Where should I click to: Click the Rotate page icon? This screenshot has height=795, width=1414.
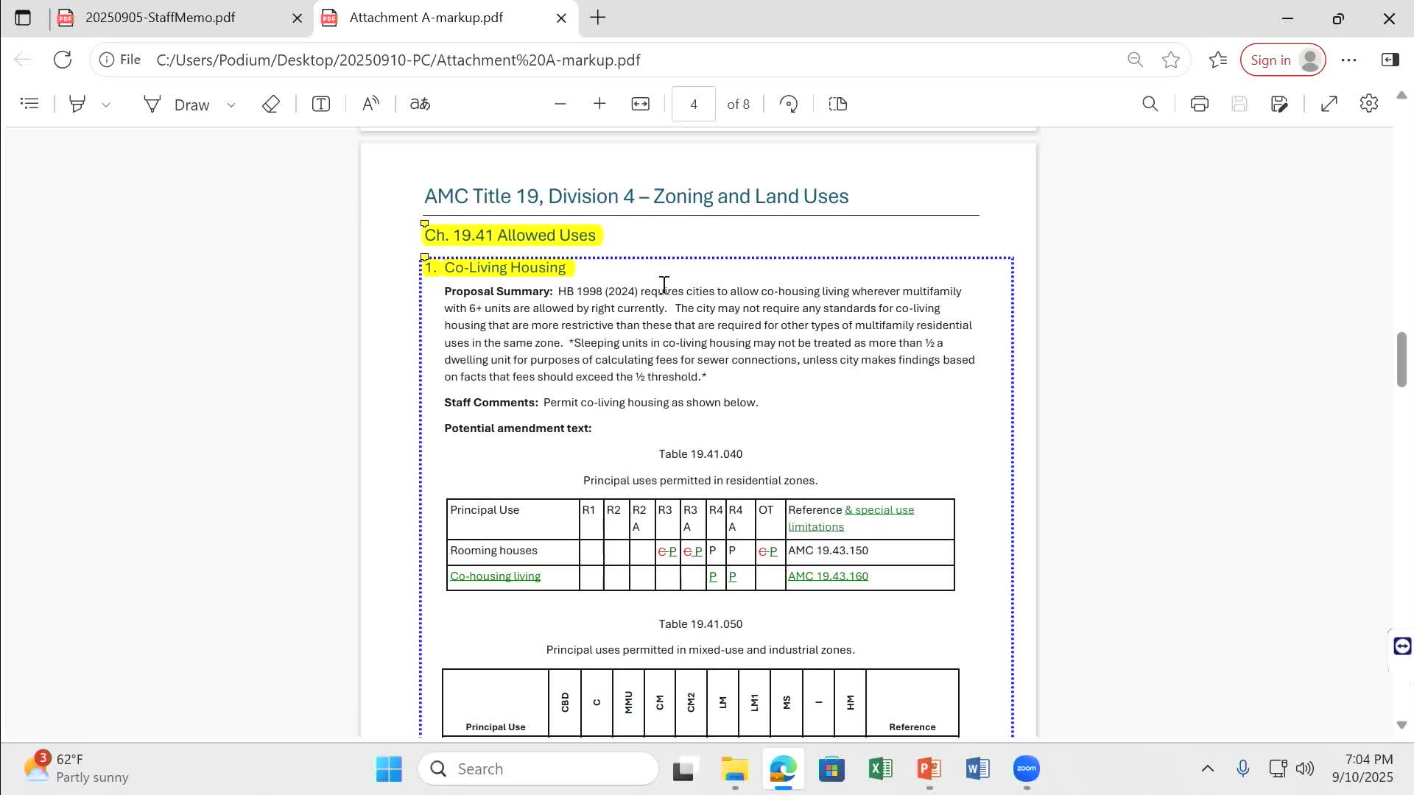789,104
